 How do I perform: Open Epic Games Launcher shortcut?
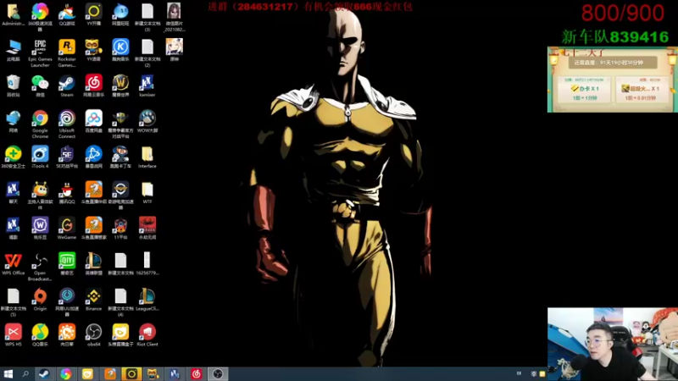[40, 47]
